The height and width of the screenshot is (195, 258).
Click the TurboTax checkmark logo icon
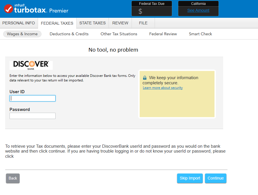9,9
